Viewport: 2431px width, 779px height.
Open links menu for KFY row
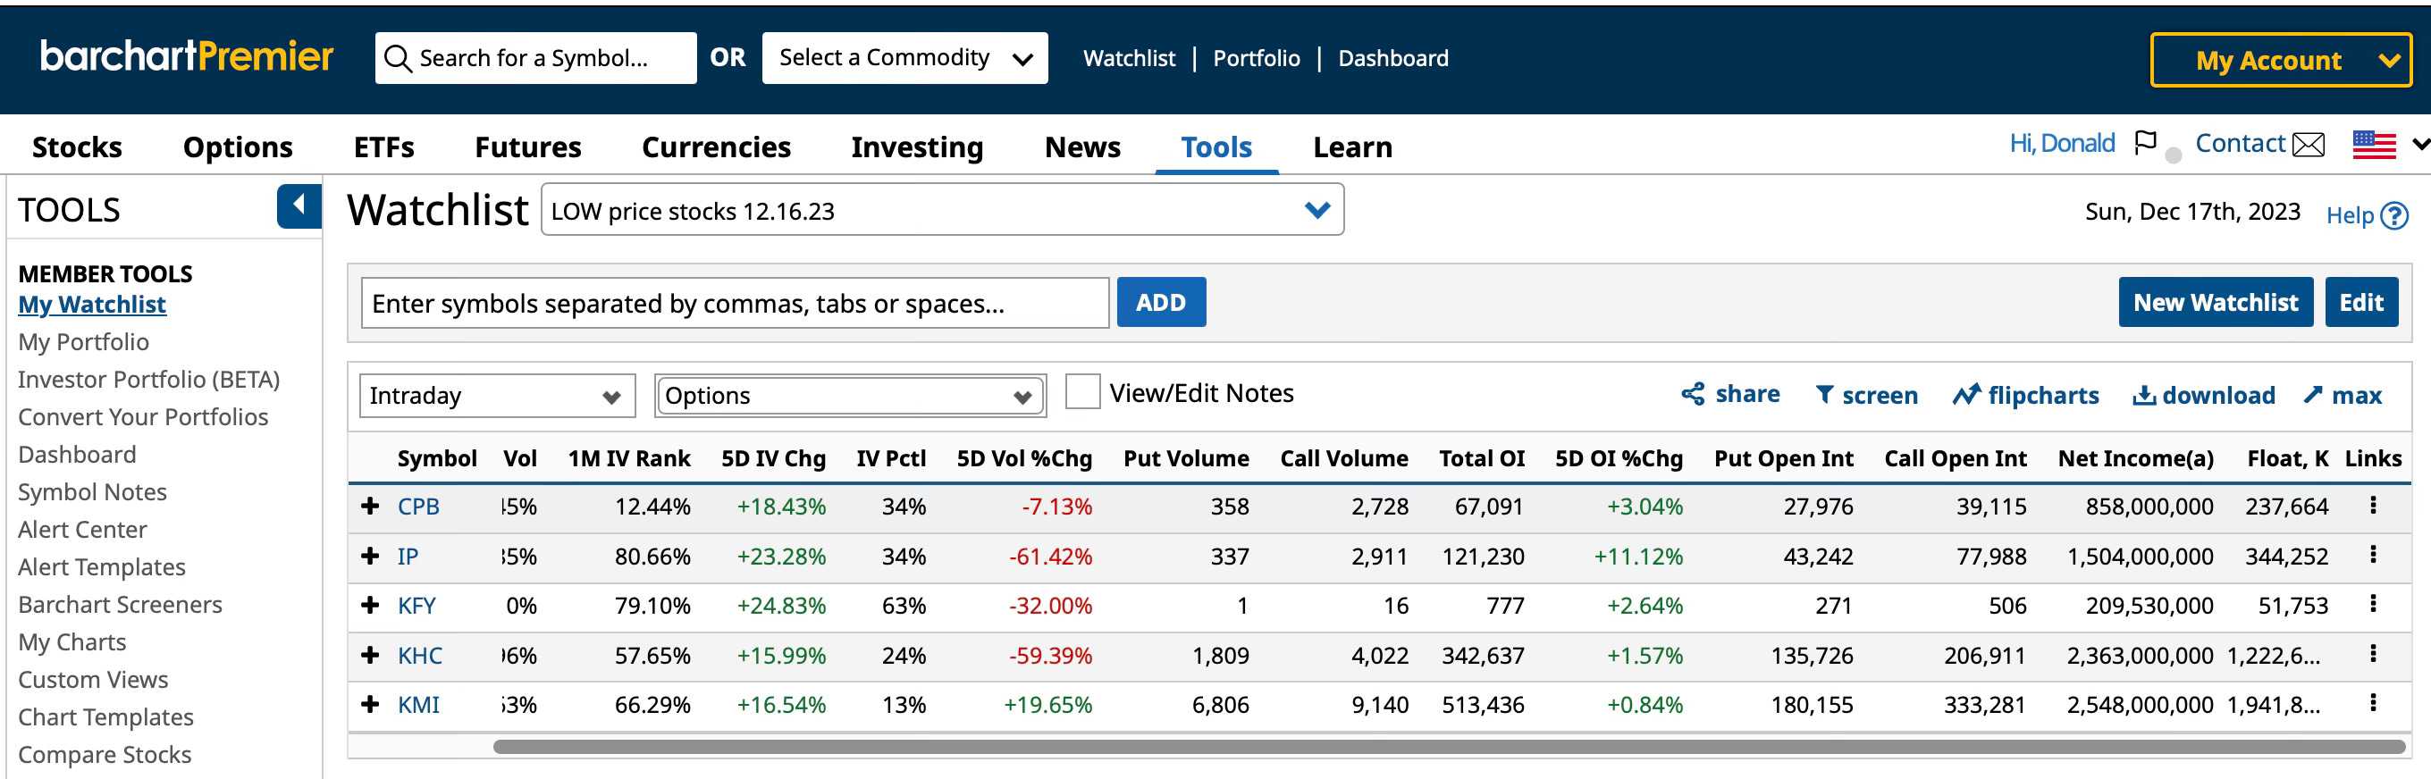(x=2373, y=604)
